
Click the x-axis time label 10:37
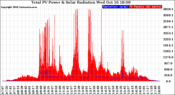(x=52, y=90)
